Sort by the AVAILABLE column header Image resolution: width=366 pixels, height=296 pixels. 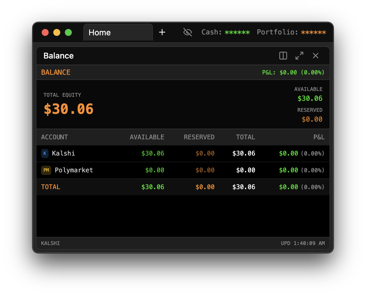coord(147,137)
